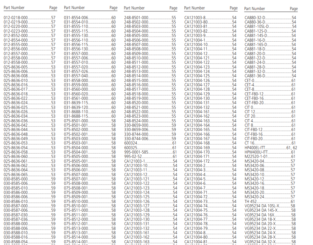The height and width of the screenshot is (245, 313).
Task: Open entry for part 600324
Action: (131, 143)
